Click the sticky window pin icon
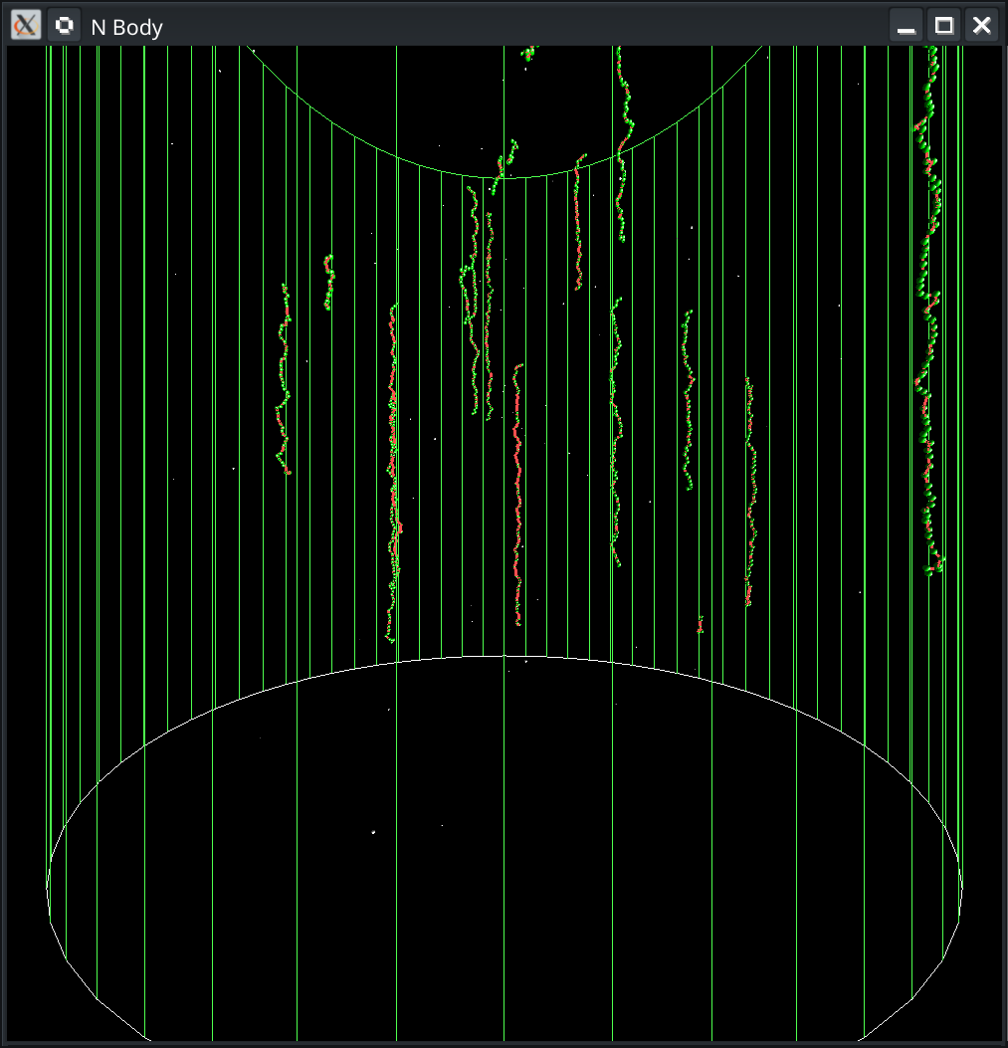The height and width of the screenshot is (1048, 1008). [x=65, y=25]
